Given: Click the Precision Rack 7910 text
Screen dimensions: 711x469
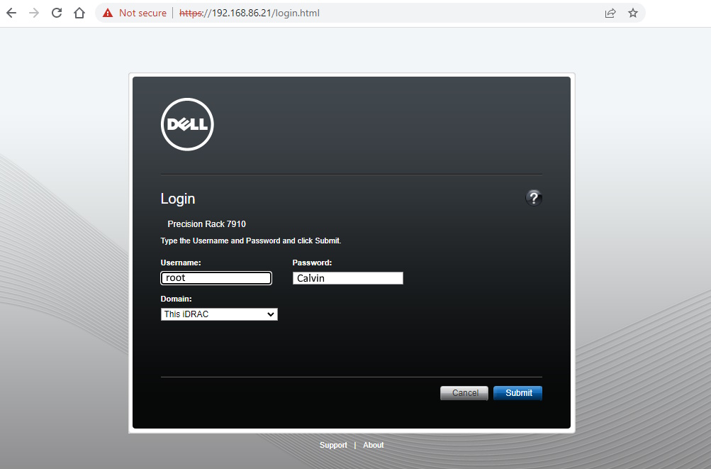Looking at the screenshot, I should (x=207, y=224).
